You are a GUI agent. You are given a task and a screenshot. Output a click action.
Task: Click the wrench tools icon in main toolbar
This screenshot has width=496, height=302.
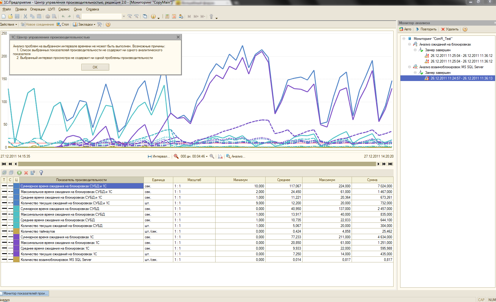point(211,16)
